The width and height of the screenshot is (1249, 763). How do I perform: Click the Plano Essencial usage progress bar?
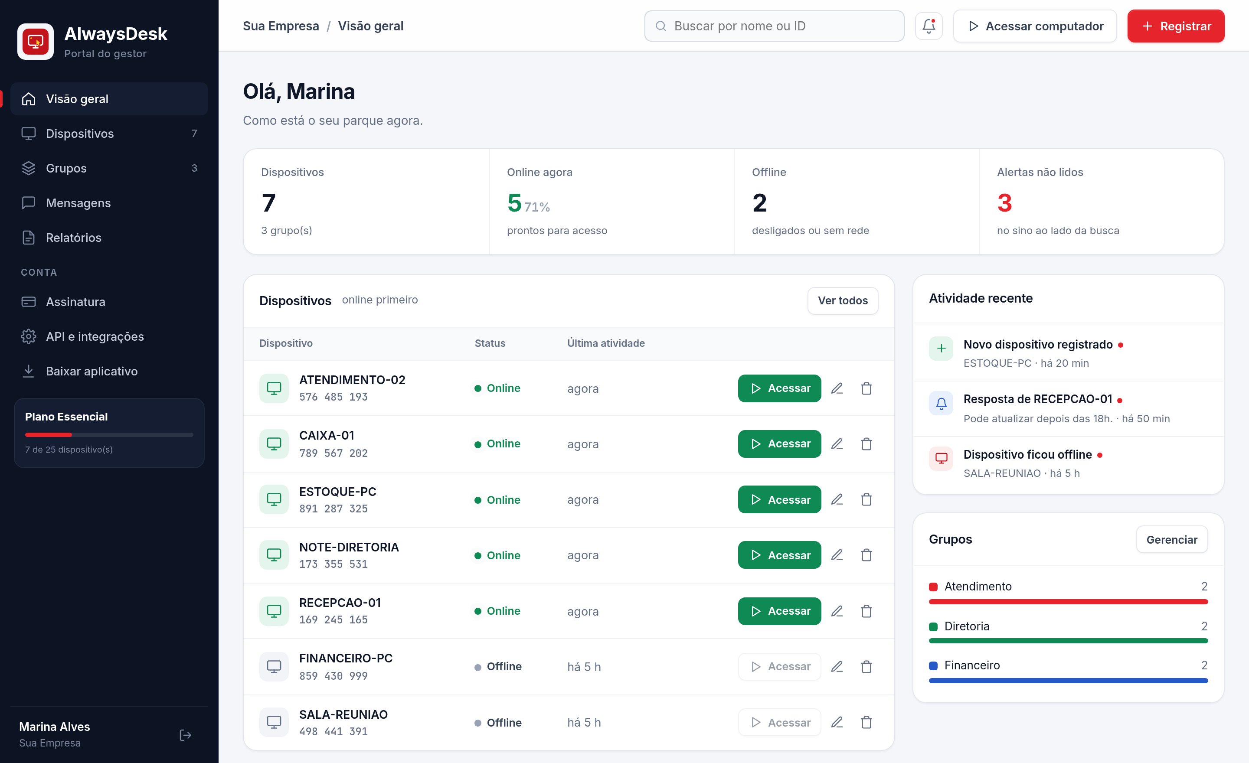[x=109, y=435]
